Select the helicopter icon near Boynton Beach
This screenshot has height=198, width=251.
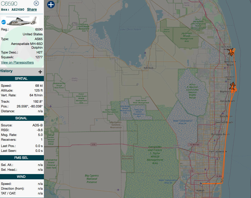coord(232,86)
